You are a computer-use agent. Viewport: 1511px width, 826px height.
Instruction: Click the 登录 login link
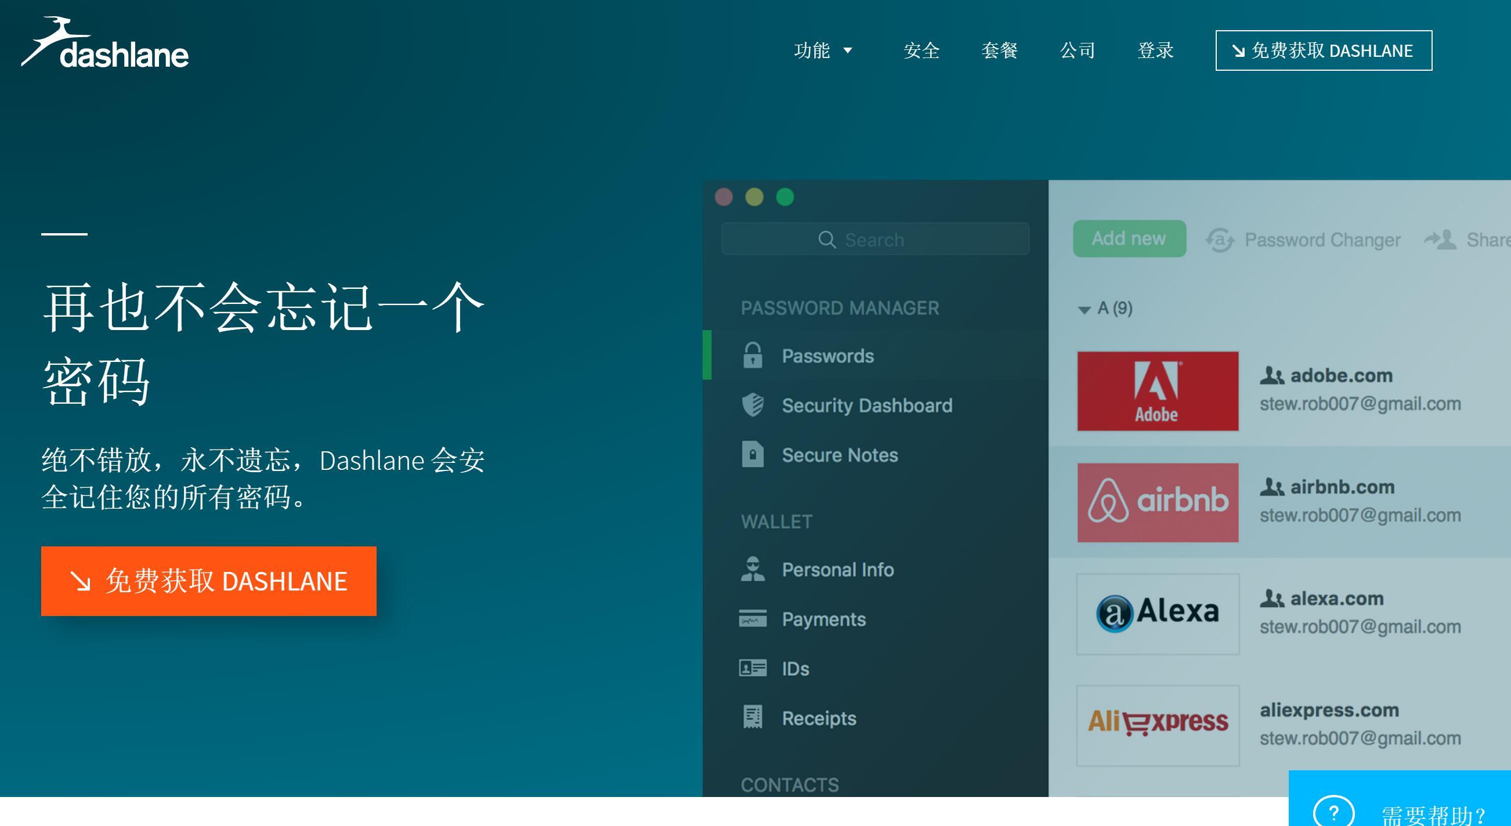point(1155,50)
